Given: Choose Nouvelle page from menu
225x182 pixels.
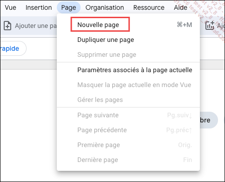Looking at the screenshot, I should (129, 25).
